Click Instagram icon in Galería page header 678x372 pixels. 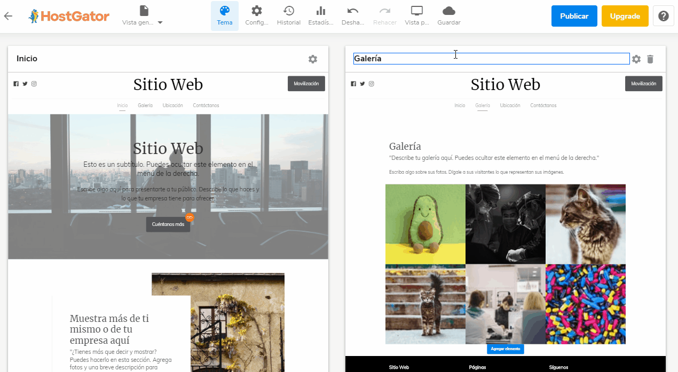372,84
